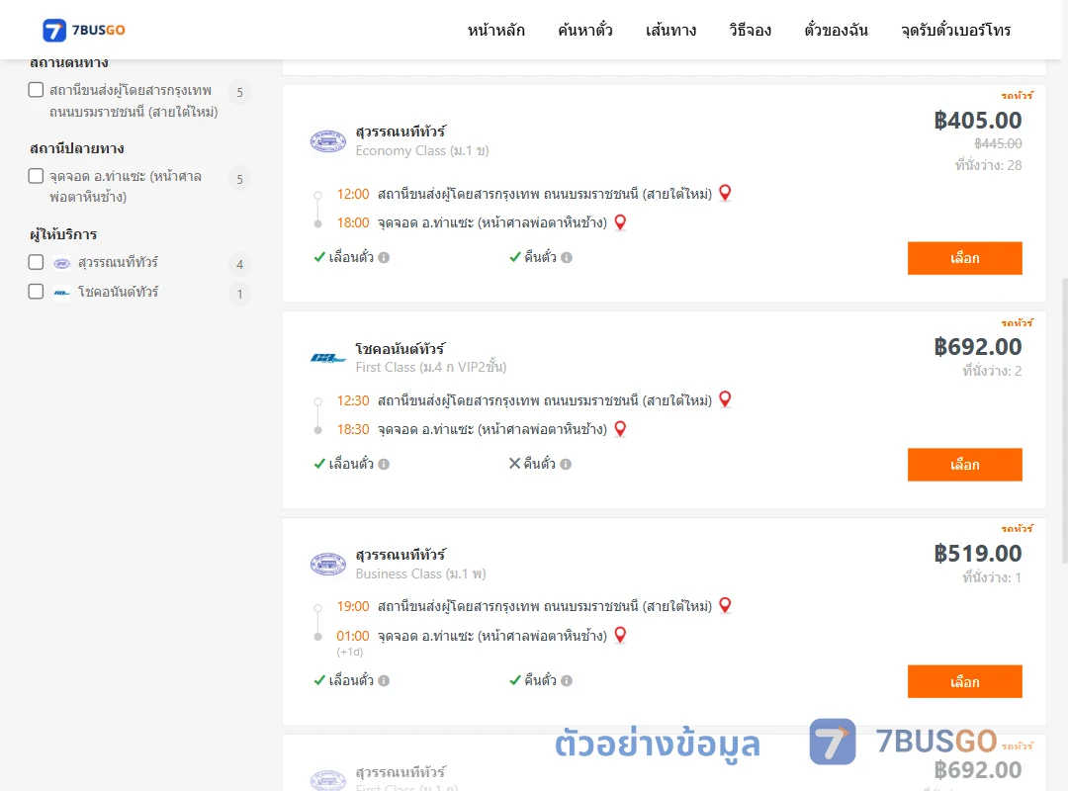Click the ฿519.00 price text
Viewport: 1068px width, 791px height.
(x=977, y=554)
